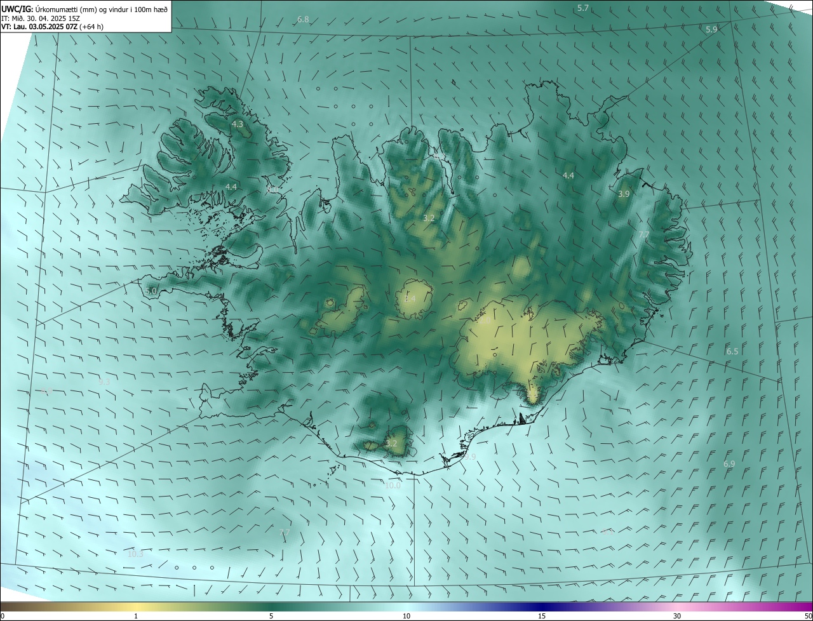Click the UWC/IG Úrkomumætti title line
This screenshot has width=813, height=621.
click(x=84, y=9)
